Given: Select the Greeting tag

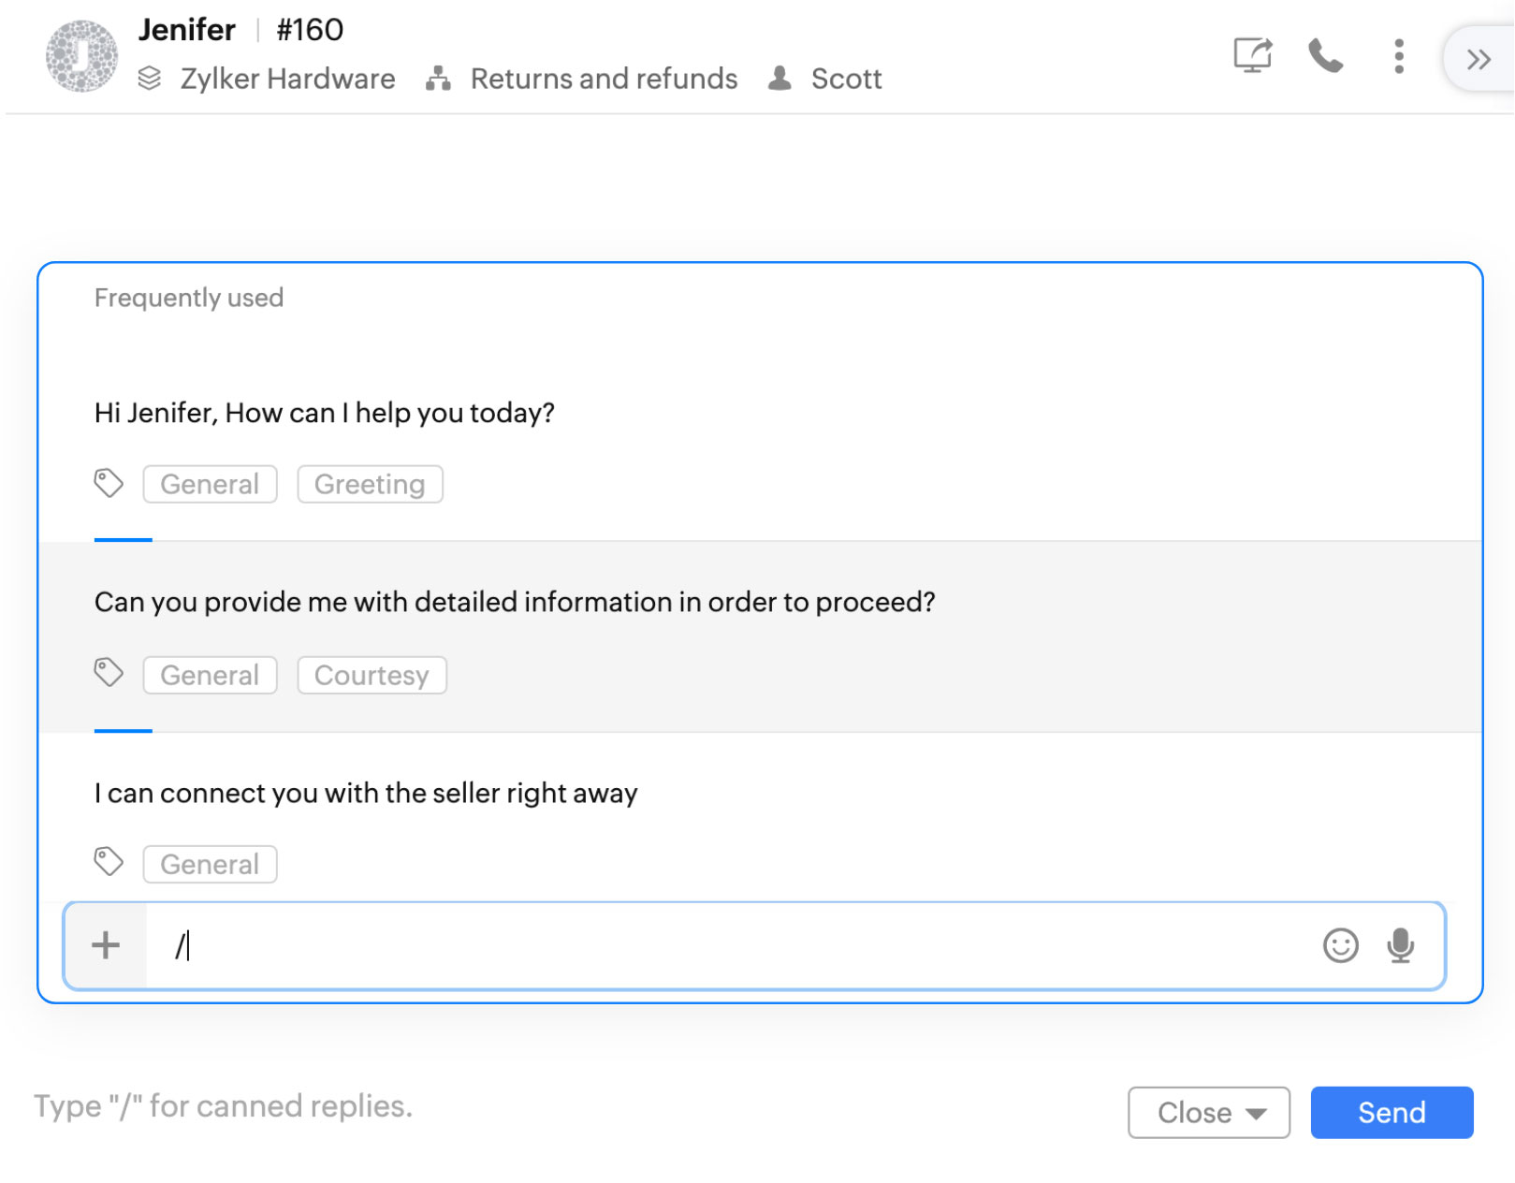Looking at the screenshot, I should coord(370,484).
